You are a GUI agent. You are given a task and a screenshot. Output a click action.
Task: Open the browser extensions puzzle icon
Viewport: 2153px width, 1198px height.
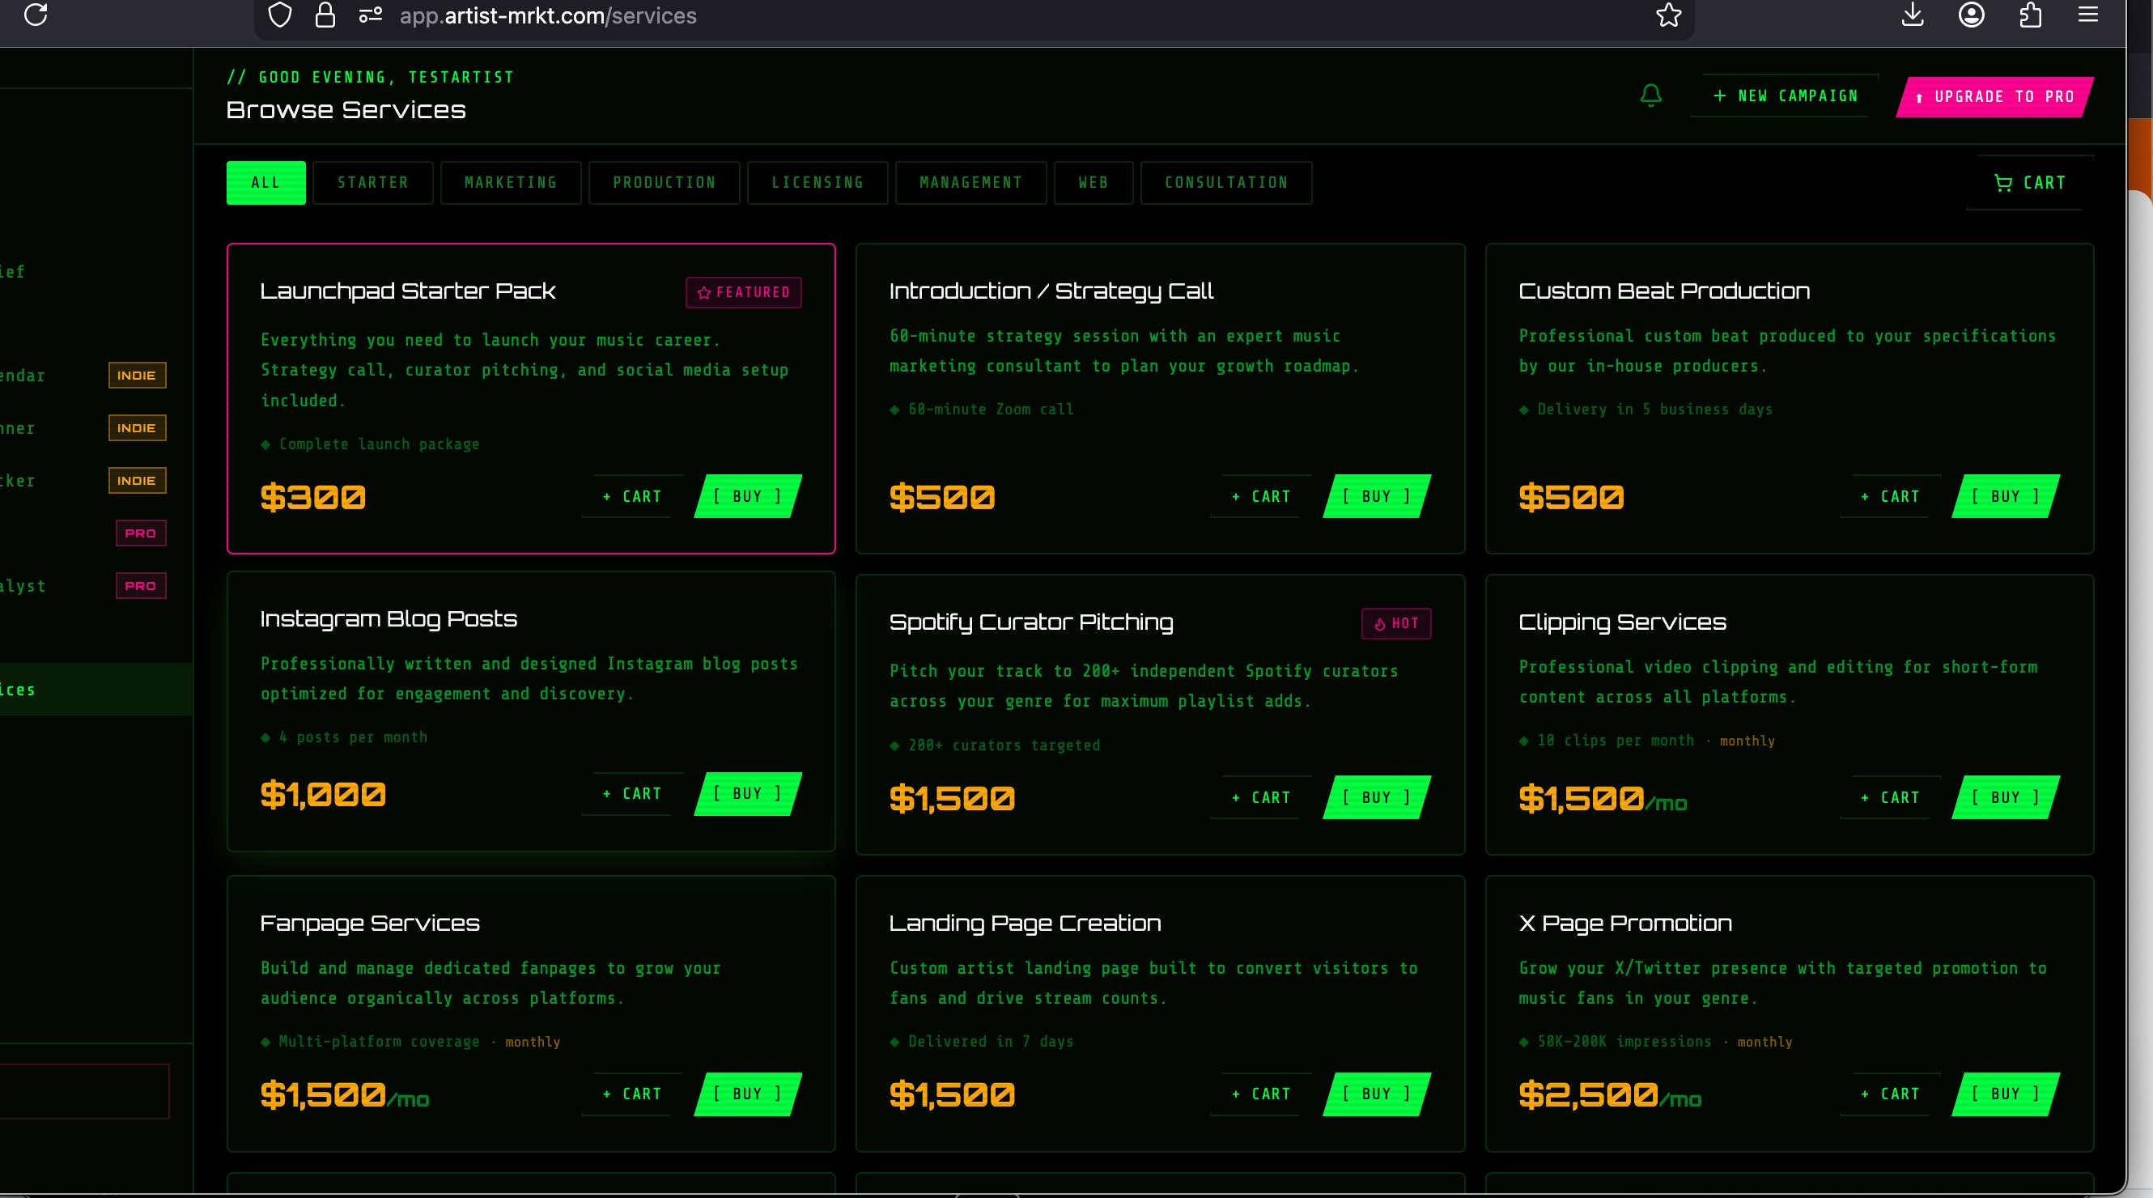pyautogui.click(x=2030, y=15)
